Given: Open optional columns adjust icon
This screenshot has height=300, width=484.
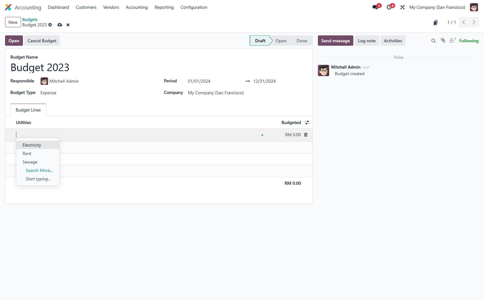Looking at the screenshot, I should pyautogui.click(x=307, y=122).
